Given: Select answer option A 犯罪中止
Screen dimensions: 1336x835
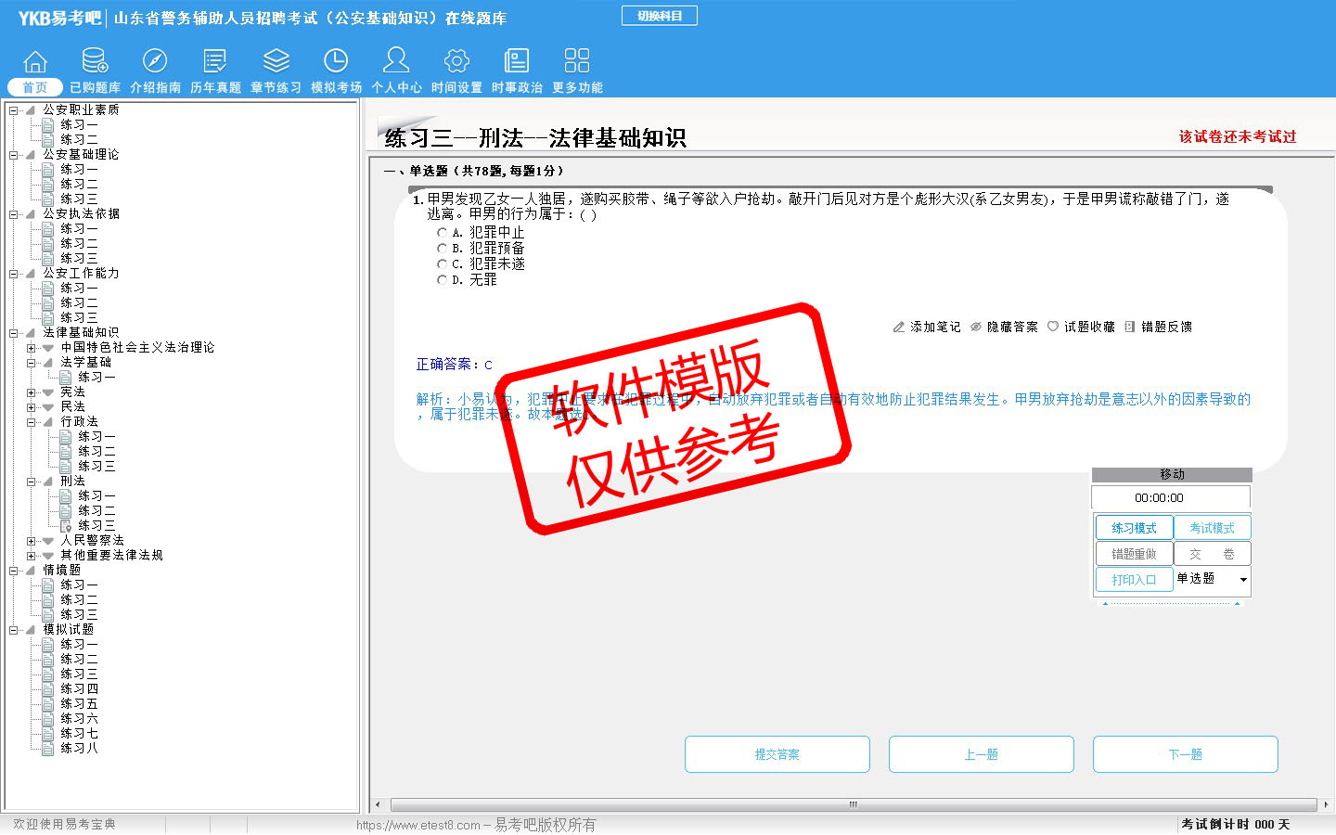Looking at the screenshot, I should (443, 233).
